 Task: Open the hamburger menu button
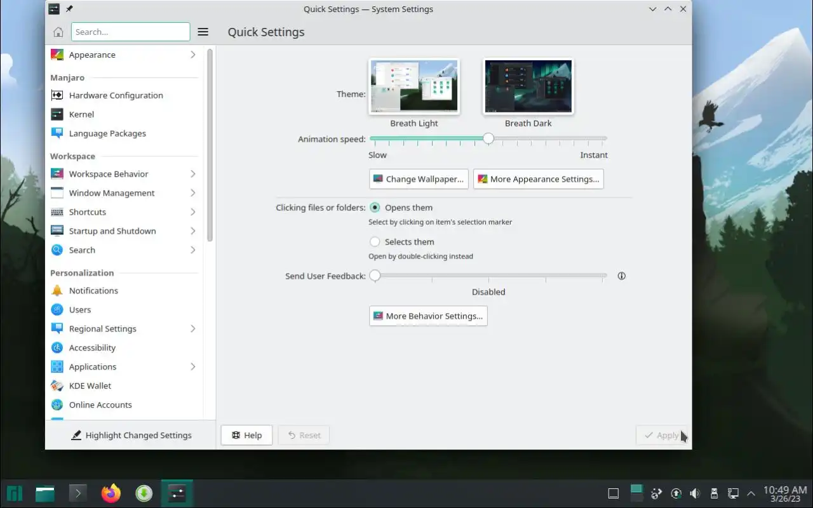203,32
